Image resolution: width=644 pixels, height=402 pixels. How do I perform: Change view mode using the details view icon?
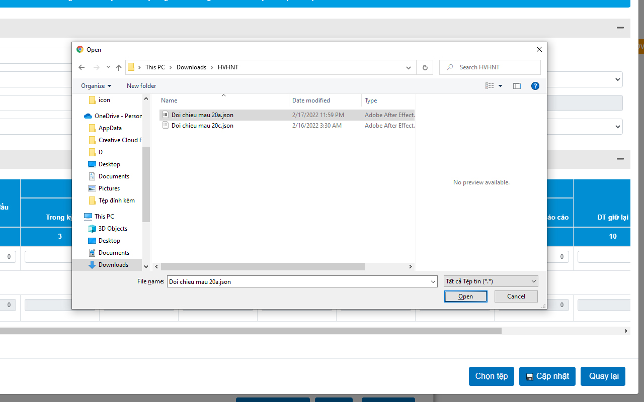489,85
